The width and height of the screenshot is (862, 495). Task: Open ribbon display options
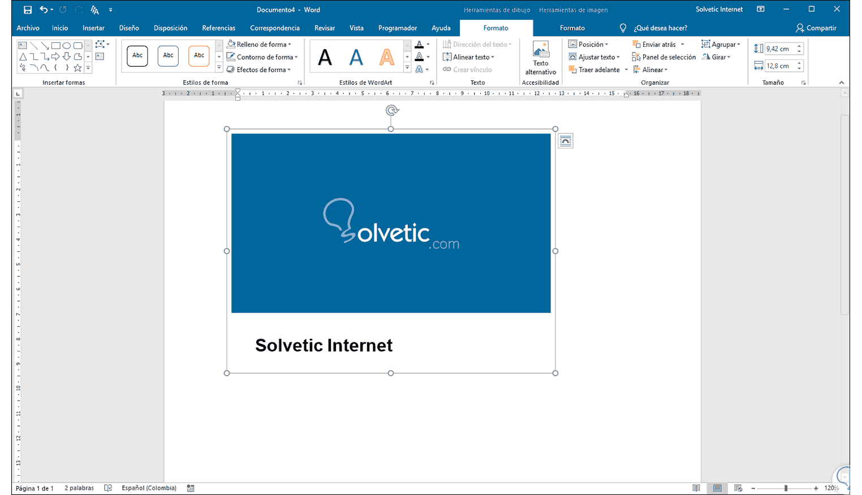click(x=761, y=10)
